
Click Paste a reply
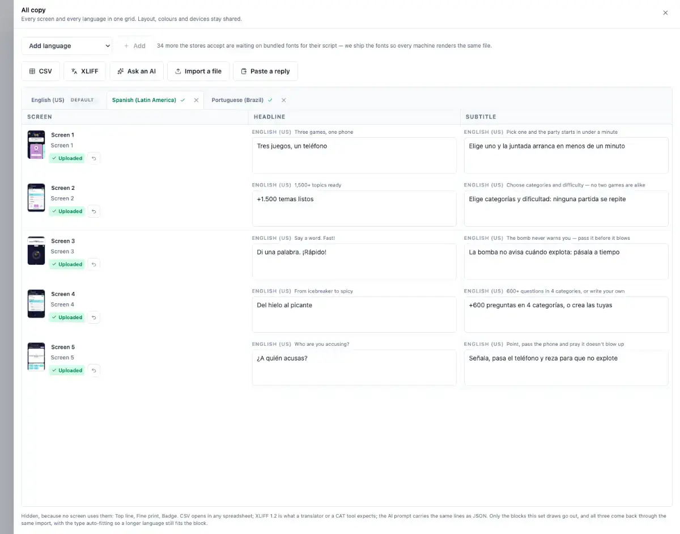click(265, 71)
